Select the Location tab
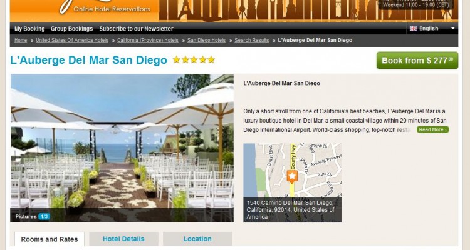This screenshot has height=250, width=470. click(x=197, y=239)
